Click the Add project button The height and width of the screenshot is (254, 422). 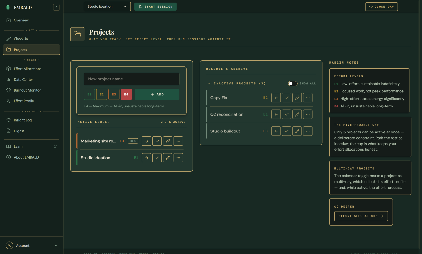tap(157, 94)
